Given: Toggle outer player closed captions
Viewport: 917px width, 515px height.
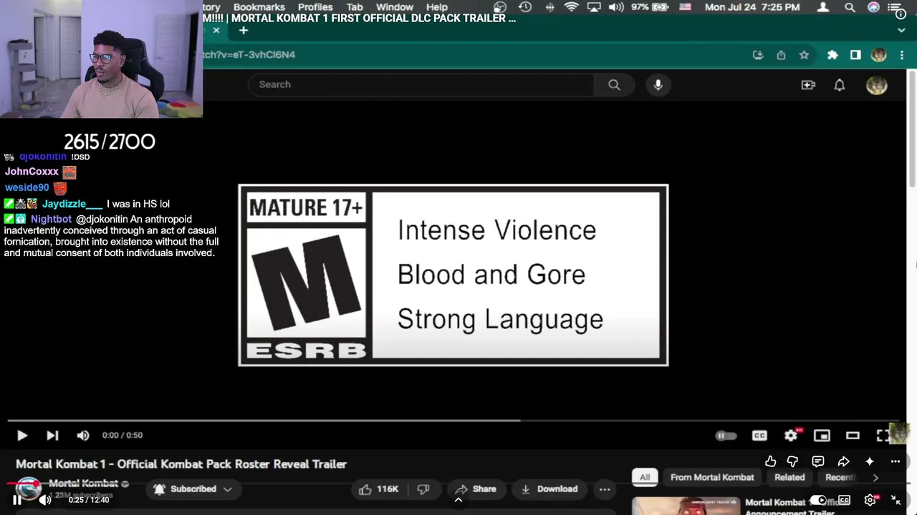Looking at the screenshot, I should click(x=845, y=500).
